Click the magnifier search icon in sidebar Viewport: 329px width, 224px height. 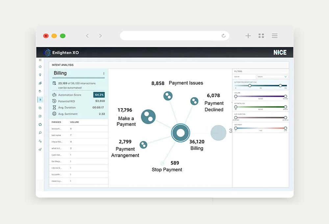click(x=40, y=133)
